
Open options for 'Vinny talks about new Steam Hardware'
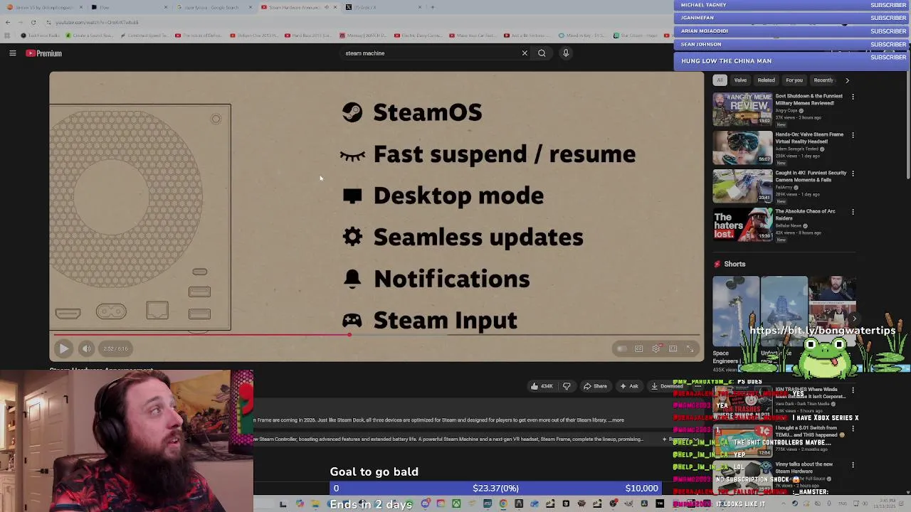pyautogui.click(x=853, y=465)
